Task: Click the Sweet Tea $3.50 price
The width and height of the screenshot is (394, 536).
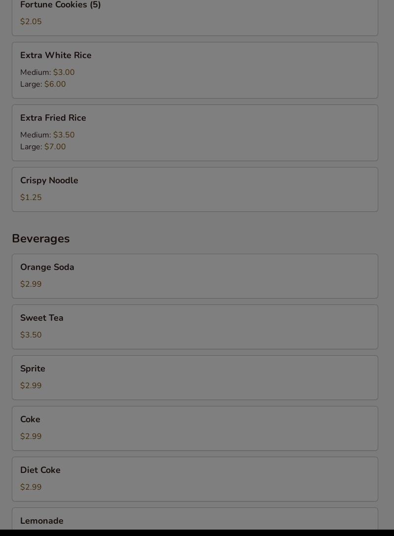Action: point(31,335)
